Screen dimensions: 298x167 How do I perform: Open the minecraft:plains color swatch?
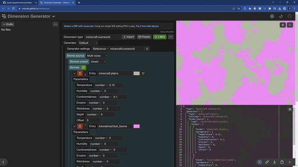tap(136, 73)
